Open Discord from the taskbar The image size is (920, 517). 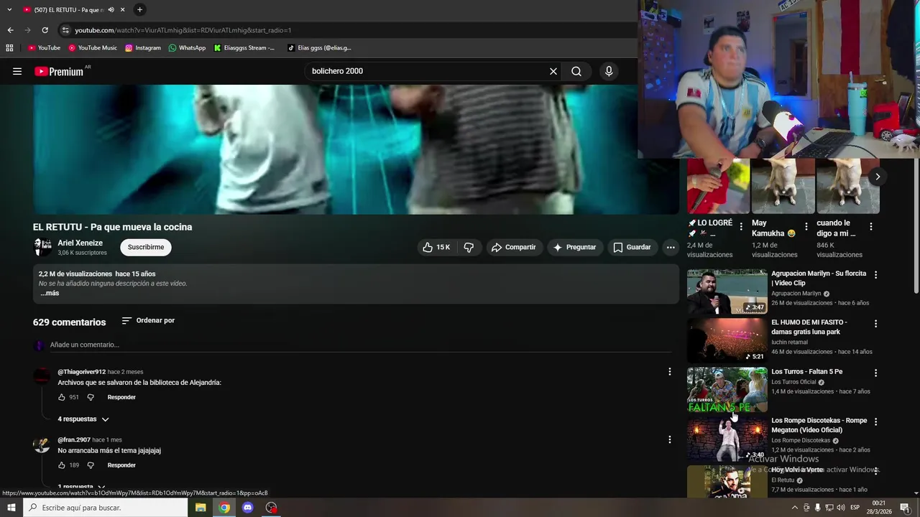tap(248, 508)
